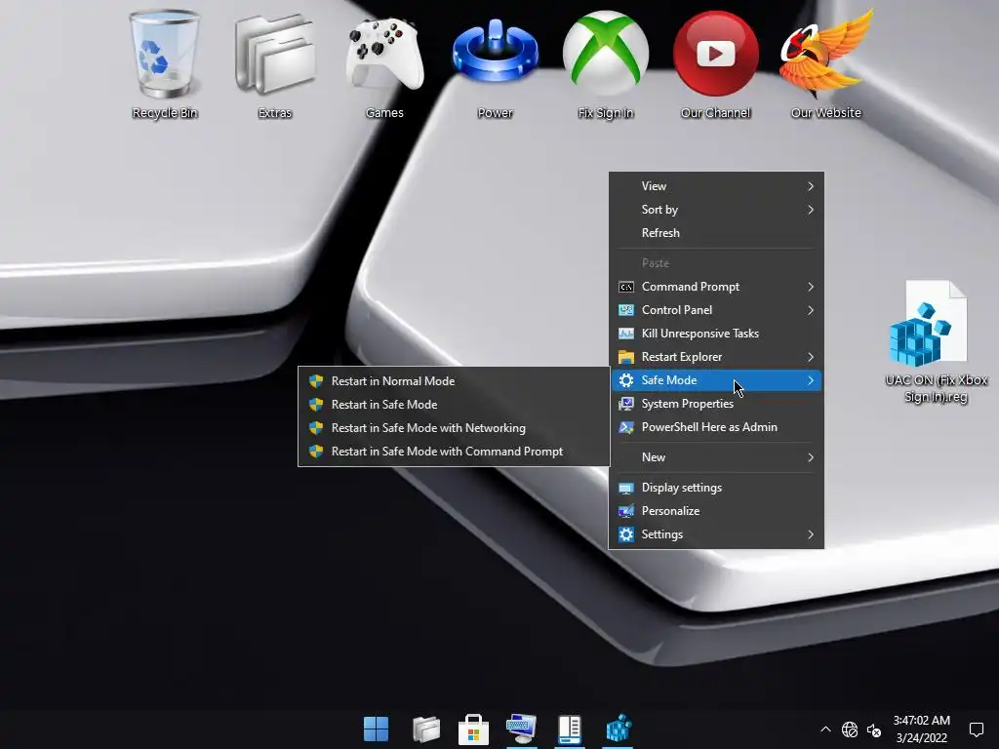Screen dimensions: 999x749
Task: Select the View menu entry
Action: (x=716, y=186)
